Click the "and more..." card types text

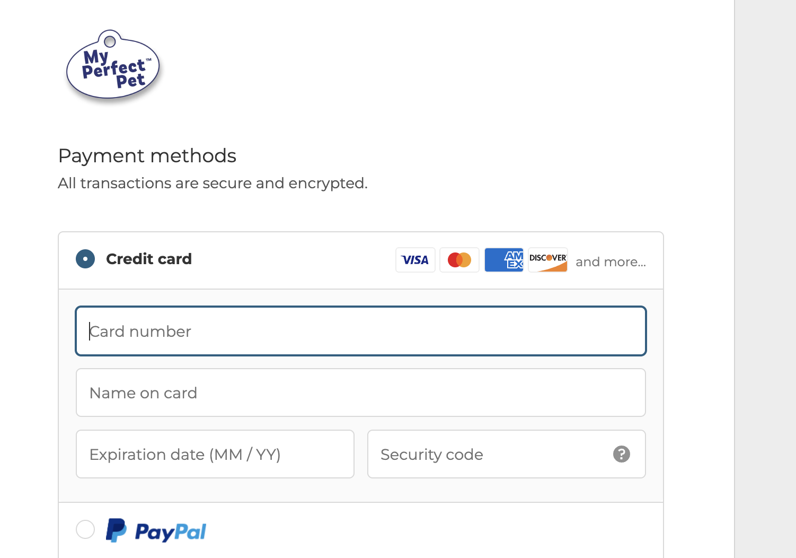click(611, 262)
